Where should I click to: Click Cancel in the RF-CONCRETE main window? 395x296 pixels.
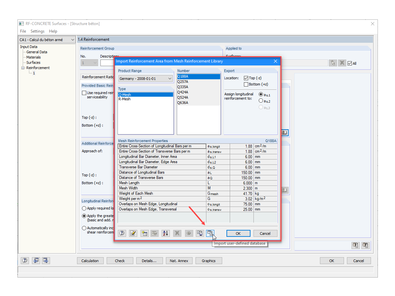pos(359,261)
